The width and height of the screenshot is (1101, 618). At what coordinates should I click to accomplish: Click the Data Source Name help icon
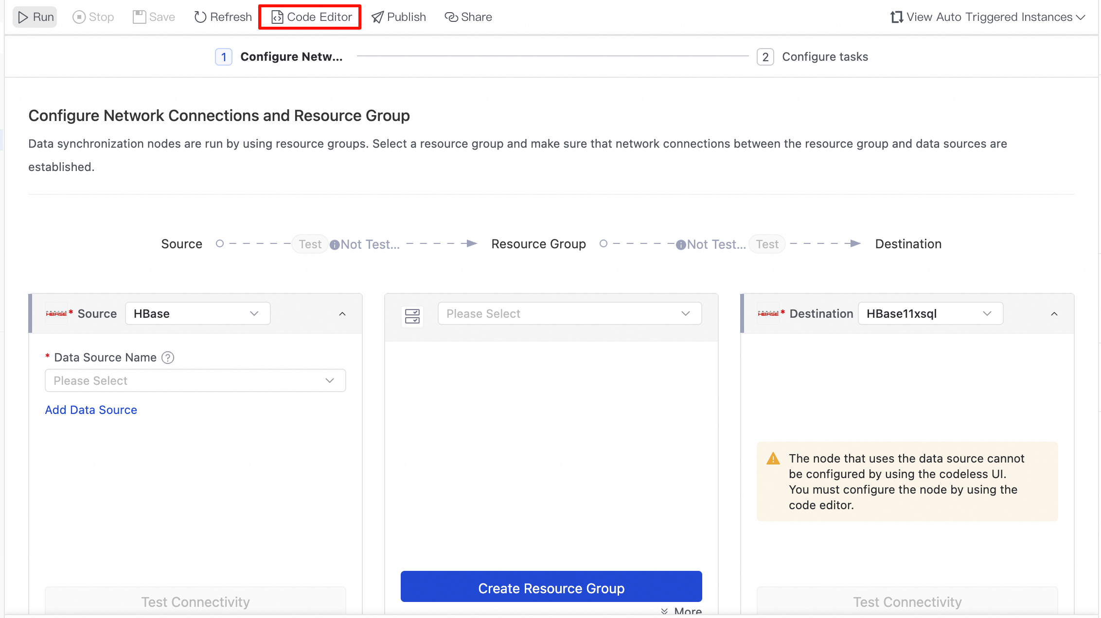(x=168, y=358)
